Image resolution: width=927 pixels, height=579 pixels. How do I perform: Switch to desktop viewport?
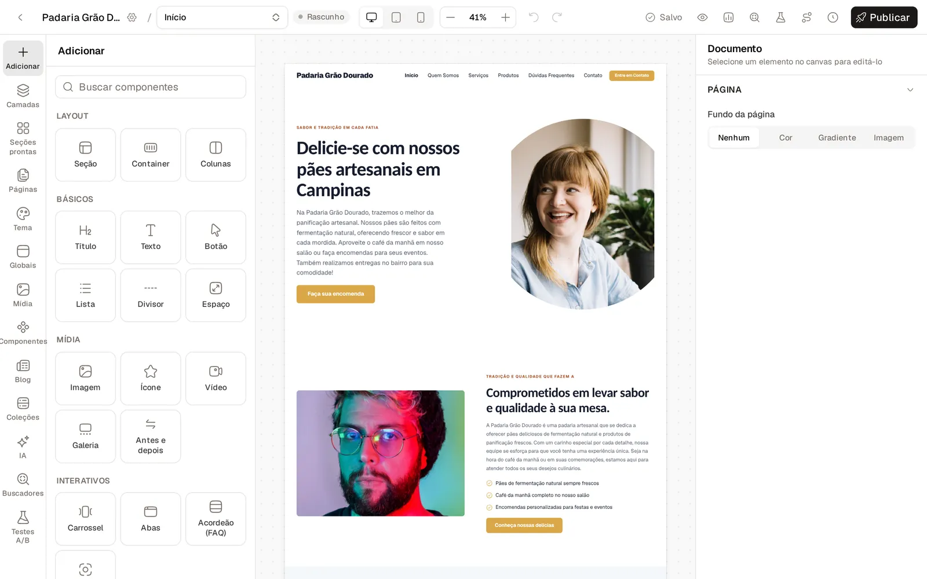click(x=371, y=17)
